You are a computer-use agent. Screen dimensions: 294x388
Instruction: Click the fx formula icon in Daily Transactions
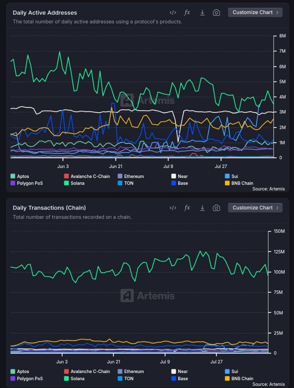point(187,208)
